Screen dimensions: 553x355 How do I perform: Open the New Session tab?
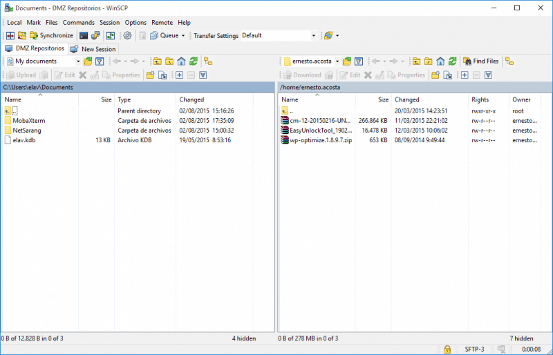(x=93, y=49)
